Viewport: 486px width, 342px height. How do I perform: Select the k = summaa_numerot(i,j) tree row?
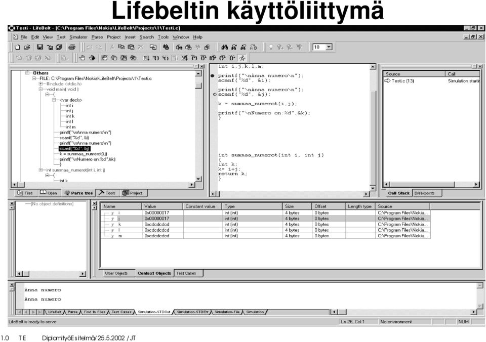[x=83, y=154]
